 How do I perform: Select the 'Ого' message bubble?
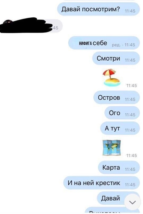[x=122, y=113]
